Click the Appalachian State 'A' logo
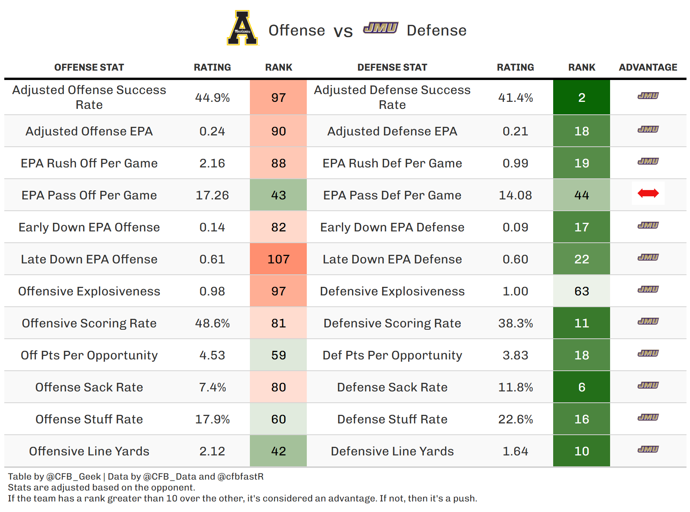This screenshot has width=690, height=512. [x=242, y=28]
